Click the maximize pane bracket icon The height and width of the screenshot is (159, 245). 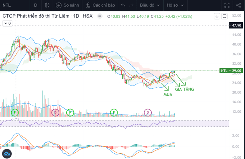[224, 16]
